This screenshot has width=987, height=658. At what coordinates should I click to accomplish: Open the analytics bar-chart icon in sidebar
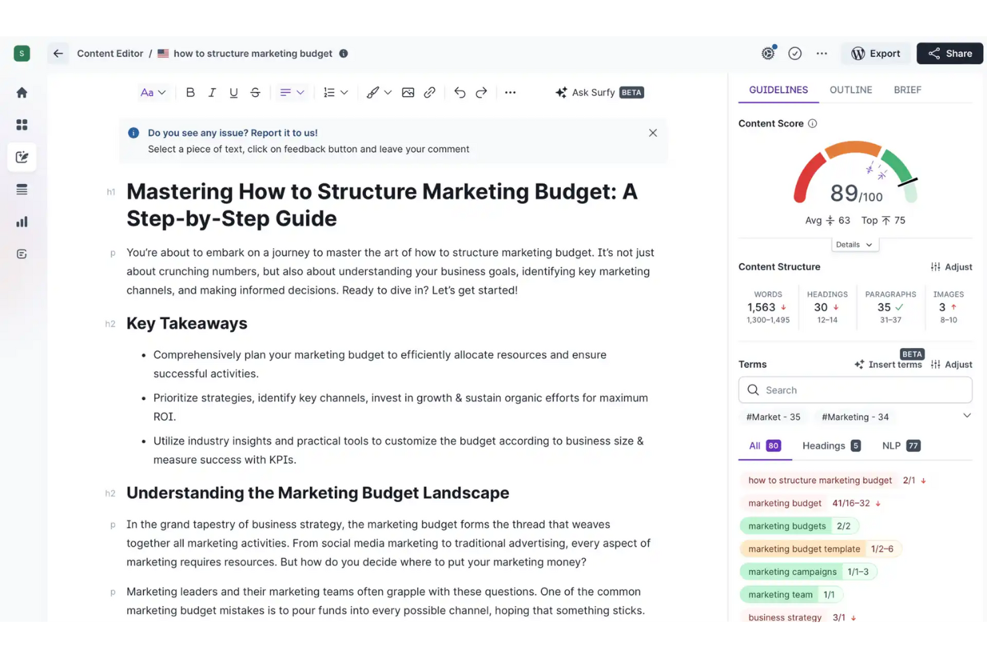click(21, 221)
